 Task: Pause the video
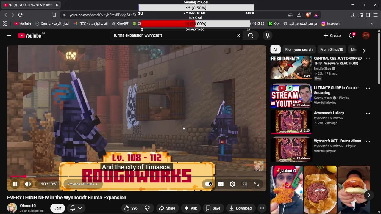(x=15, y=184)
